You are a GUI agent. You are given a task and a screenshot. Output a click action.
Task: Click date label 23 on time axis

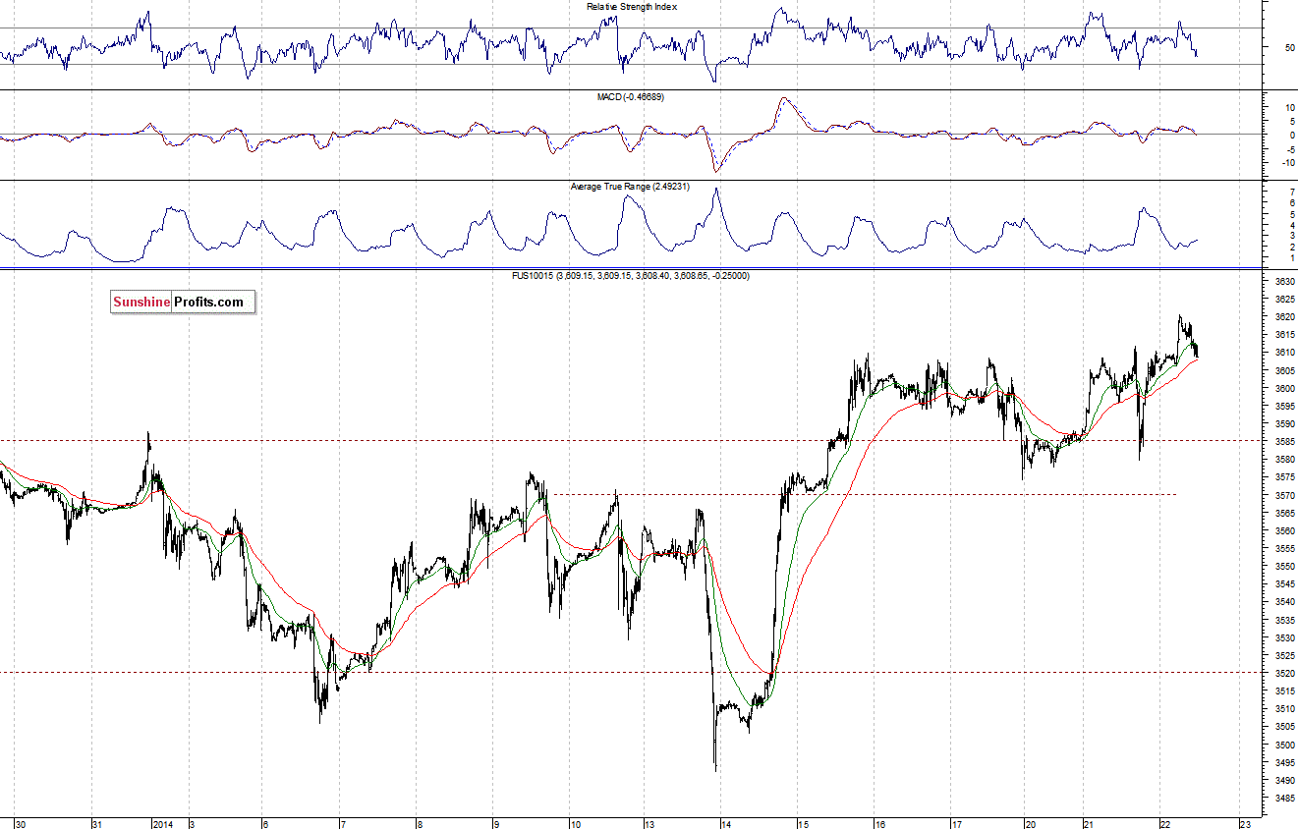[x=1244, y=823]
